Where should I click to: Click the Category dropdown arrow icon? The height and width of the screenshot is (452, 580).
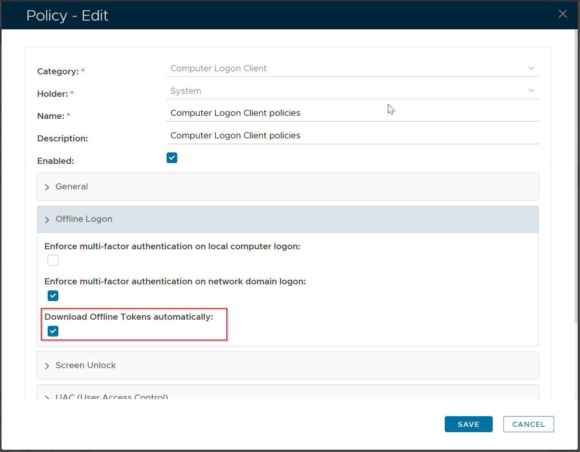pos(531,68)
